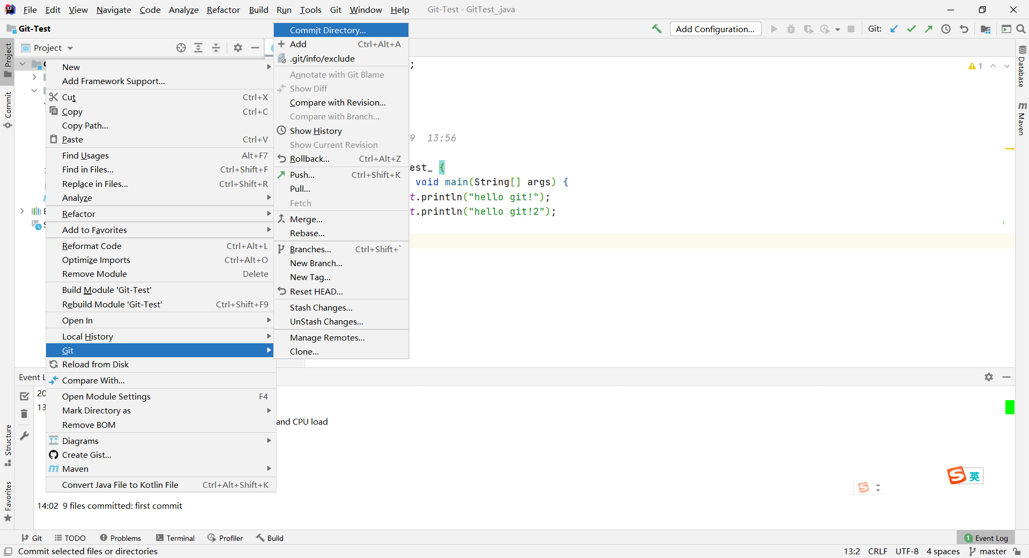Click the 13:2 caret position in status bar
Viewport: 1029px width, 558px height.
[852, 551]
